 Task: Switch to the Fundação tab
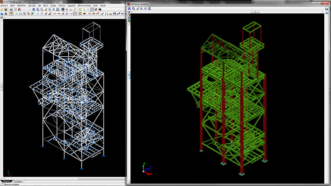click(x=18, y=181)
